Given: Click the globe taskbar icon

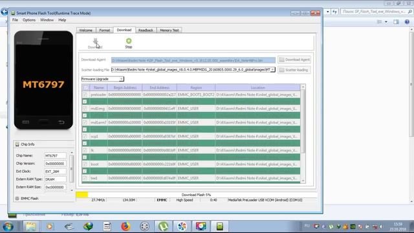Looking at the screenshot, I should click(x=88, y=227).
